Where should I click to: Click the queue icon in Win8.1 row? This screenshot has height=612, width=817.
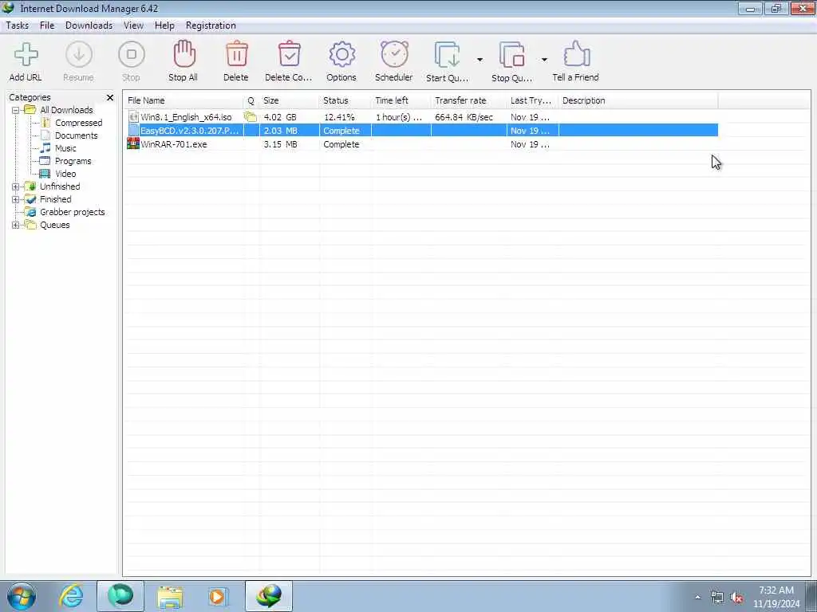click(x=251, y=117)
